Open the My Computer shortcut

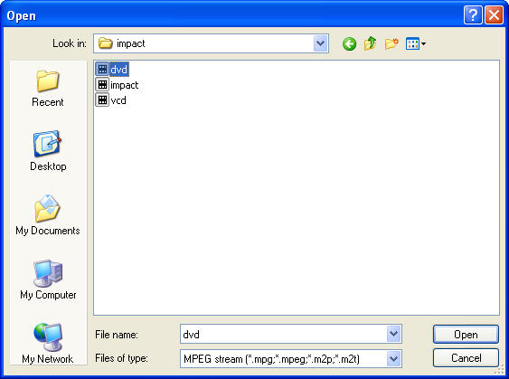[48, 280]
